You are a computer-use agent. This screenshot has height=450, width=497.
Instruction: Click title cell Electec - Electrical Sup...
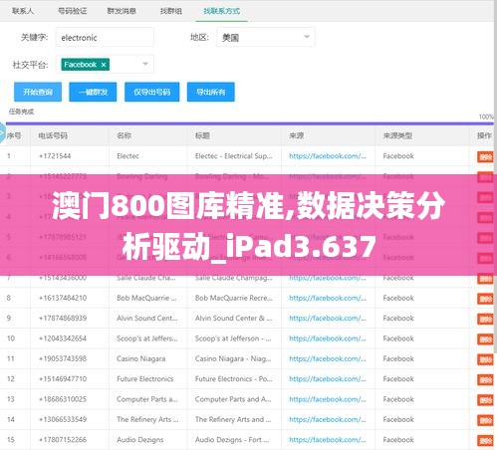click(234, 156)
